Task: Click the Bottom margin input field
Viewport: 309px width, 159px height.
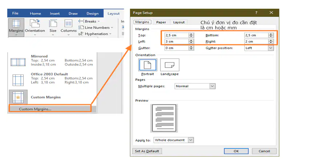Action: [256, 35]
